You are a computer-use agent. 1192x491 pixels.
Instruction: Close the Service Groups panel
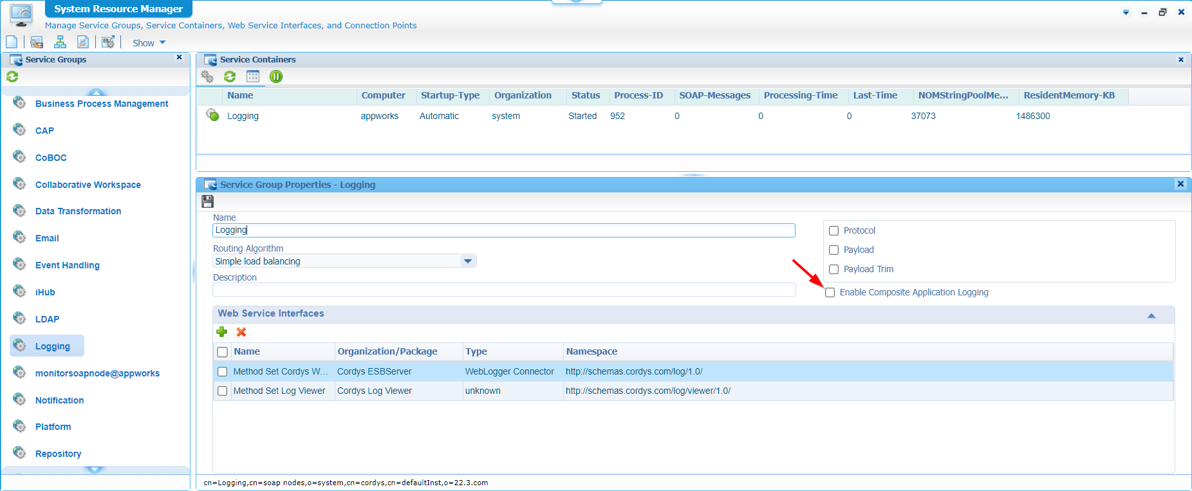coord(179,57)
